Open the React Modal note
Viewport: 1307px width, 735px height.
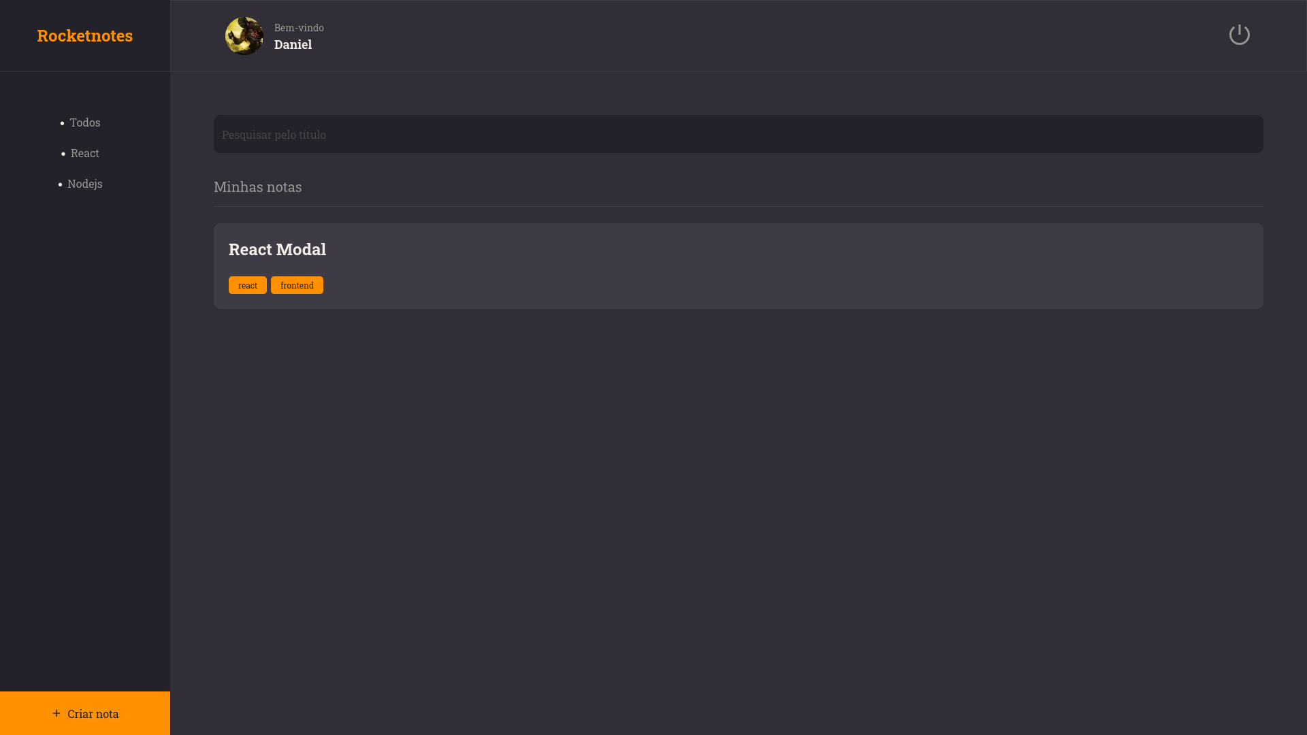pos(738,265)
